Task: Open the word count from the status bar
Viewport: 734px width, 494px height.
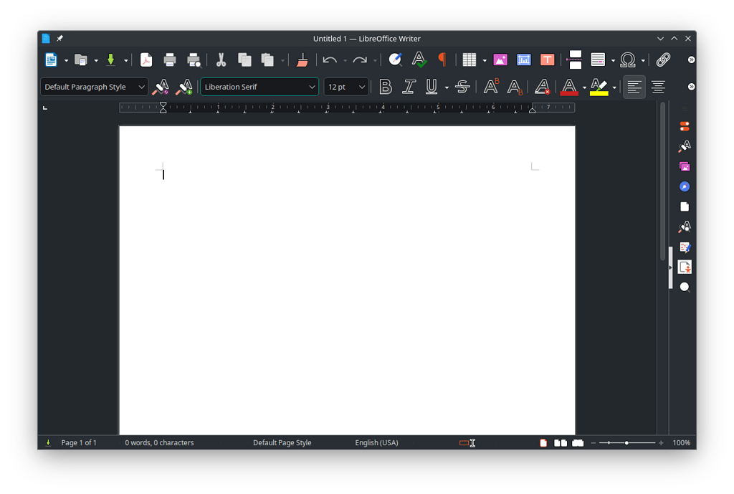Action: click(x=159, y=442)
